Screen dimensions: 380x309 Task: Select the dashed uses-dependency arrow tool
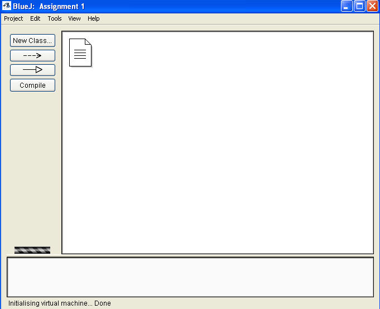(x=32, y=55)
